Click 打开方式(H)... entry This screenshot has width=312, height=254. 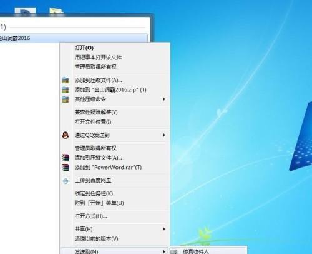coord(90,216)
